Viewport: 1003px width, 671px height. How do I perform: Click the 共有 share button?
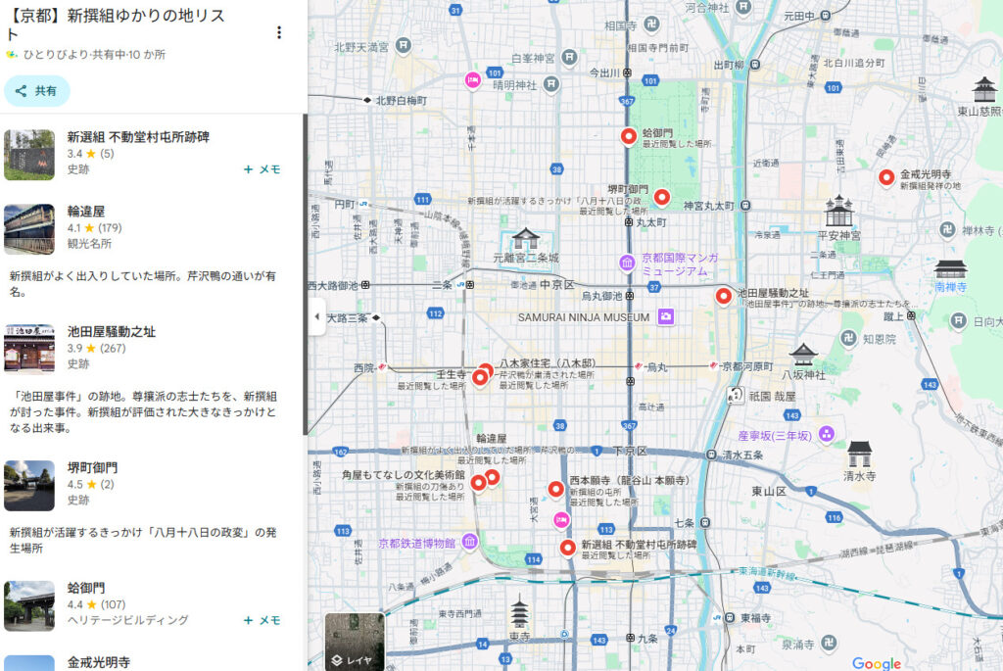[37, 91]
